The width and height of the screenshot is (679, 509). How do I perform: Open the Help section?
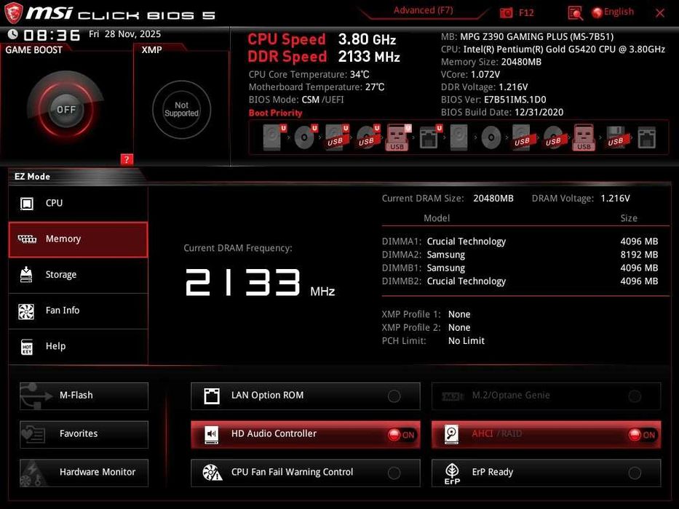click(78, 347)
